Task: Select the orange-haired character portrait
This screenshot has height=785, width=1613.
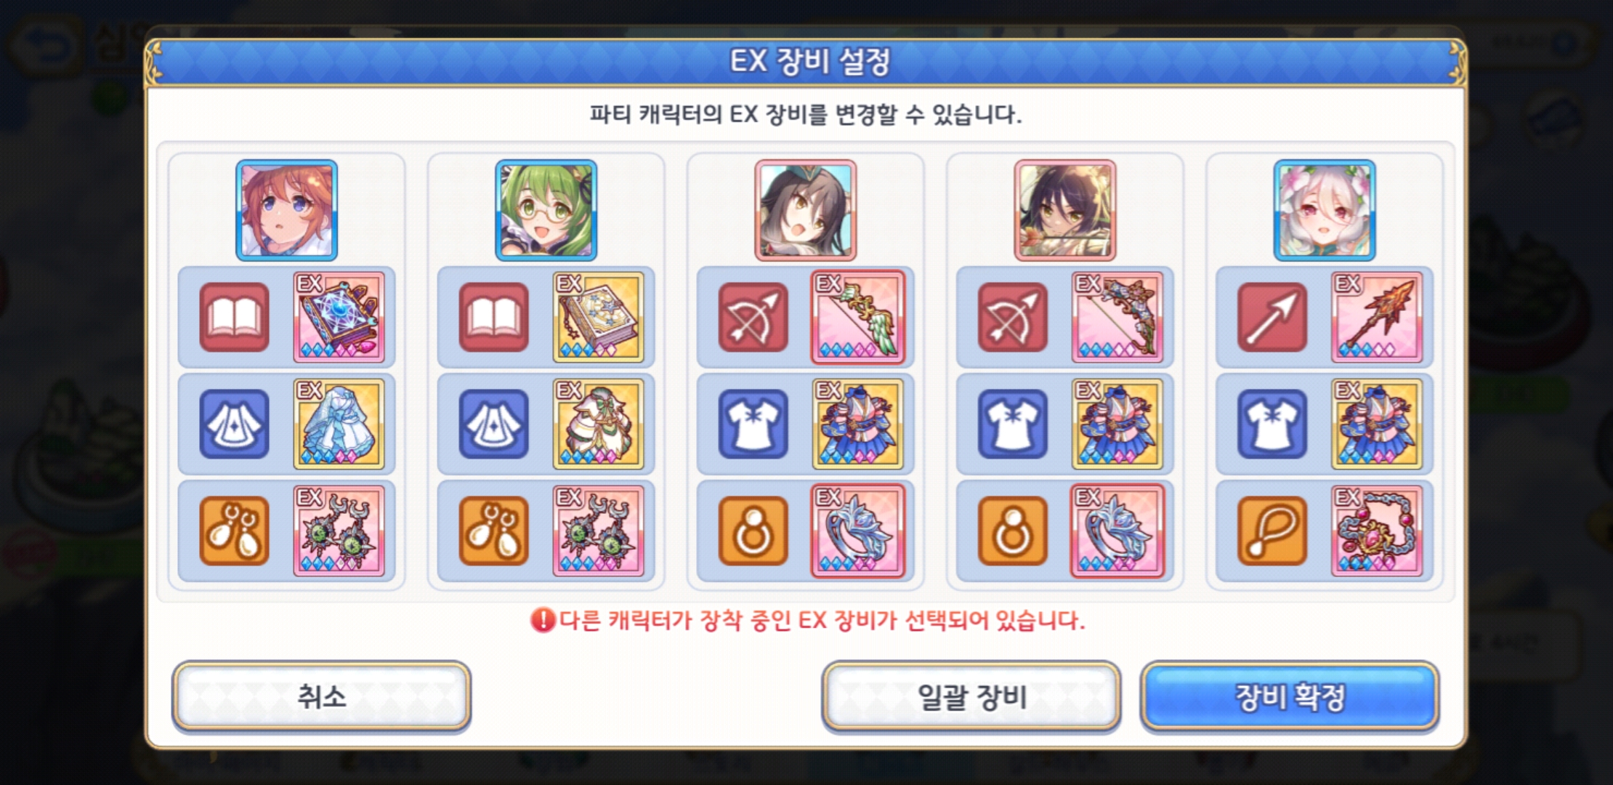Action: pyautogui.click(x=286, y=211)
